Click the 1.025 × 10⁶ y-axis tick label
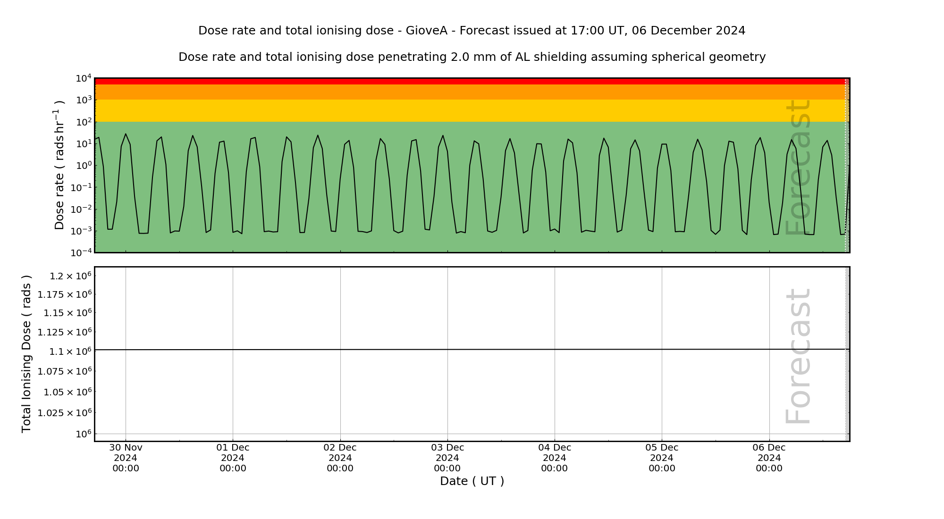This screenshot has width=944, height=519. [x=65, y=413]
